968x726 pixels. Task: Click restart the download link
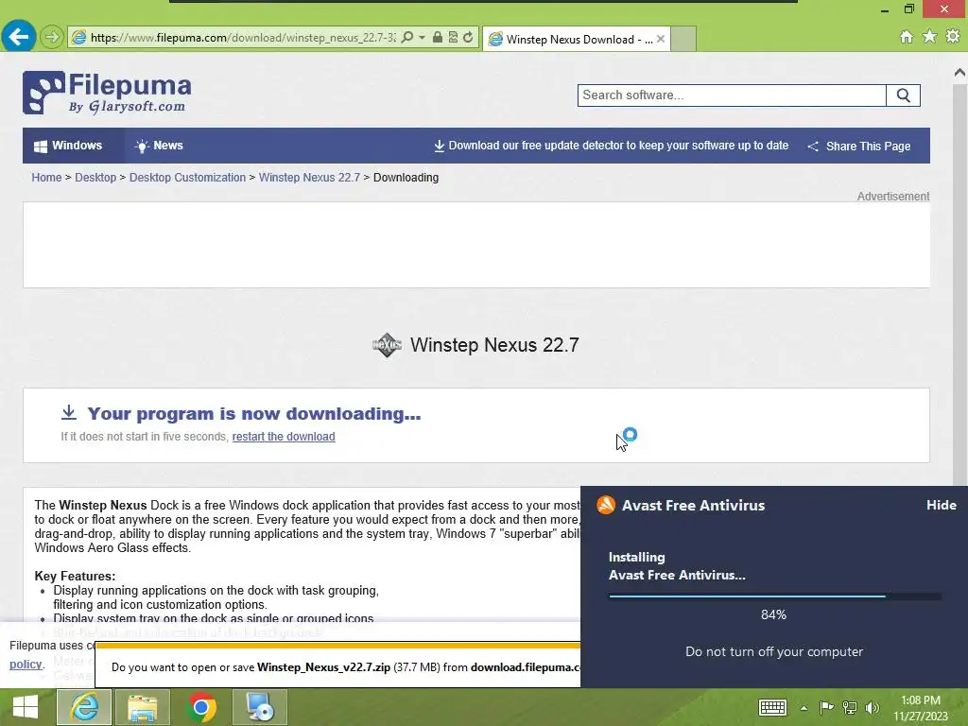coord(284,437)
